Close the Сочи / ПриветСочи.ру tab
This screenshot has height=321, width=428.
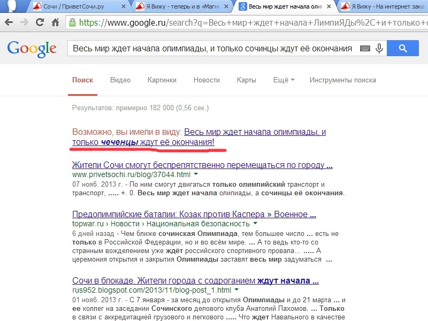[124, 7]
